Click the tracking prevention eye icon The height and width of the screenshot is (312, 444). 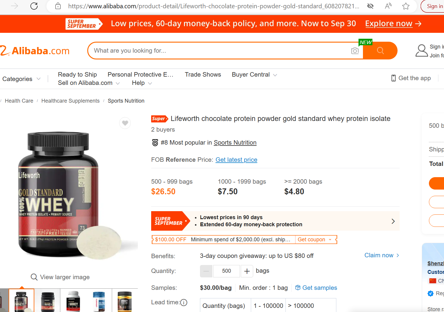(370, 6)
